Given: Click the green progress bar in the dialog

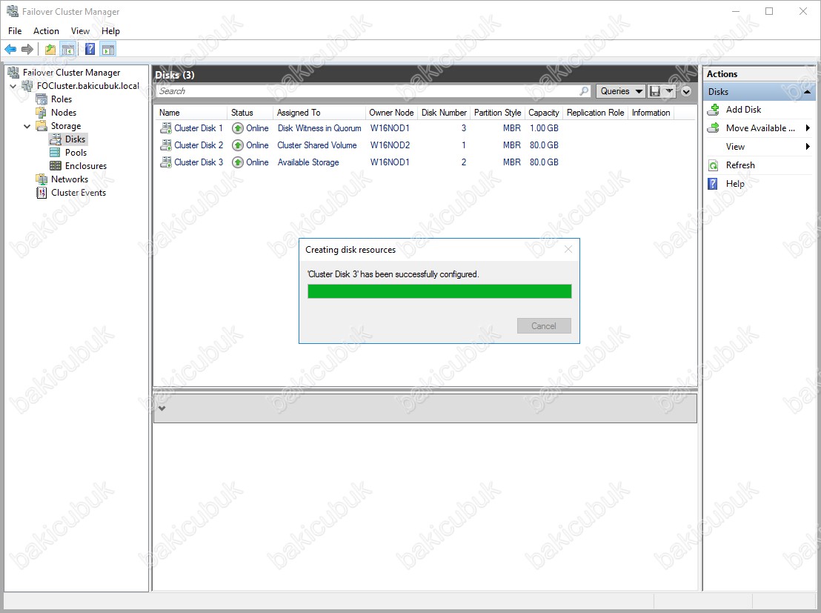Looking at the screenshot, I should point(439,291).
